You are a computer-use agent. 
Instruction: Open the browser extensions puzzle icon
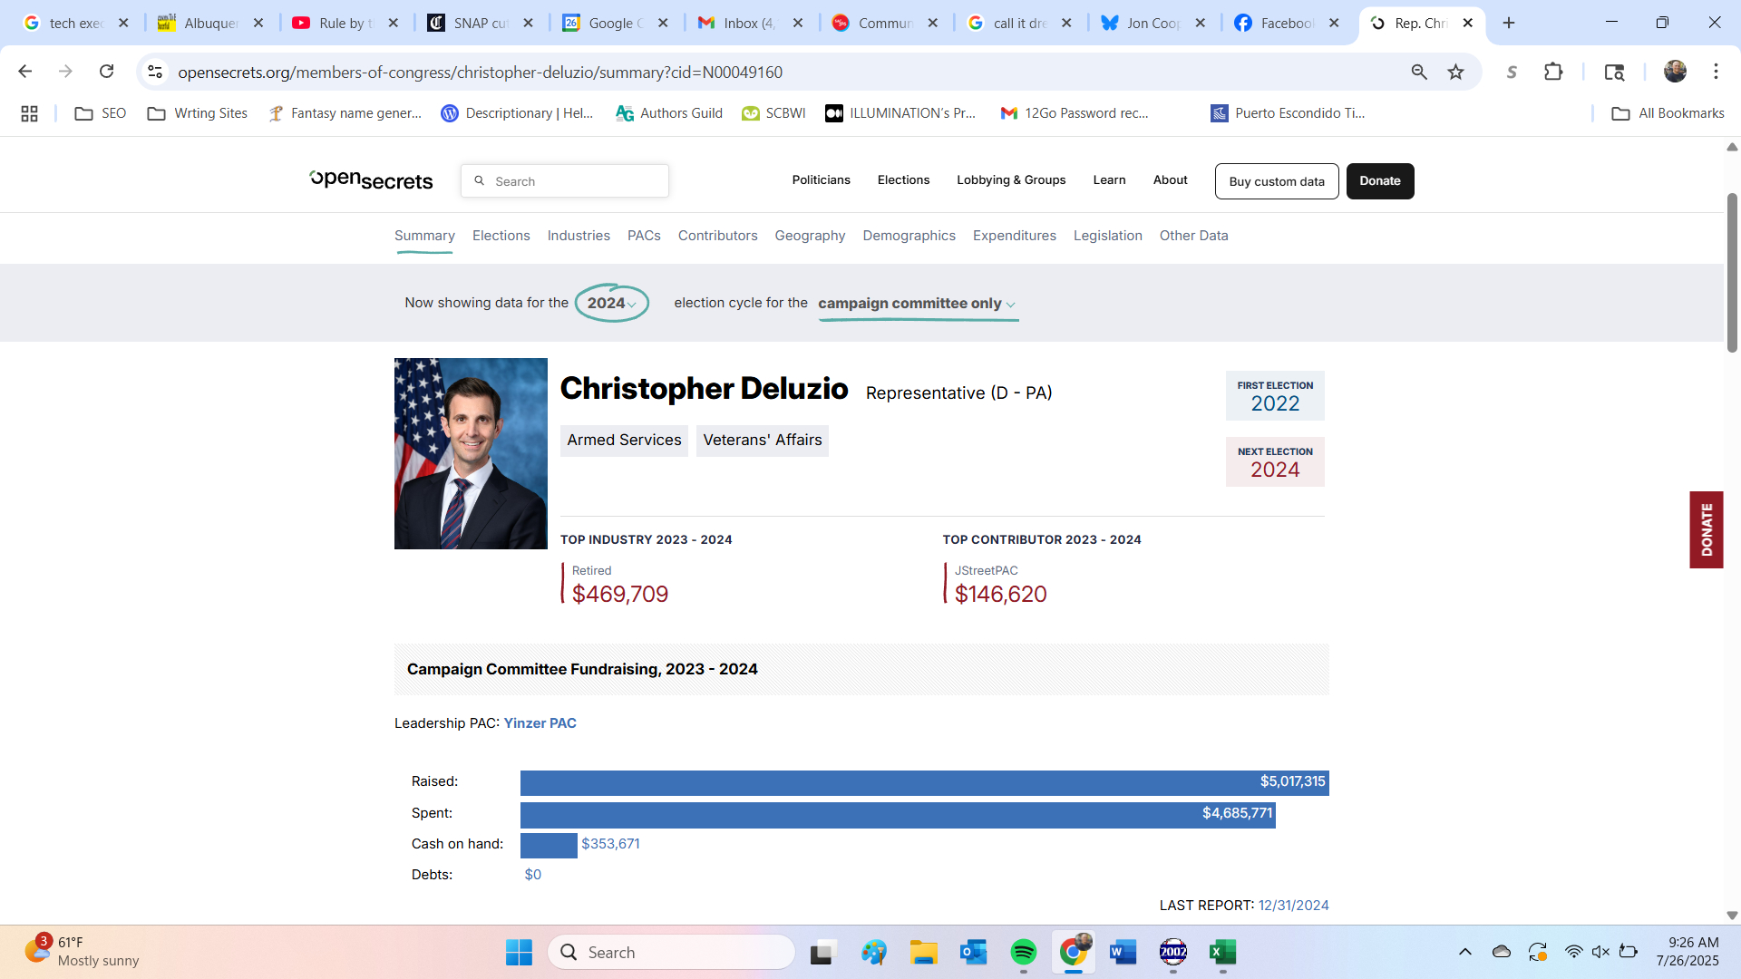tap(1553, 72)
